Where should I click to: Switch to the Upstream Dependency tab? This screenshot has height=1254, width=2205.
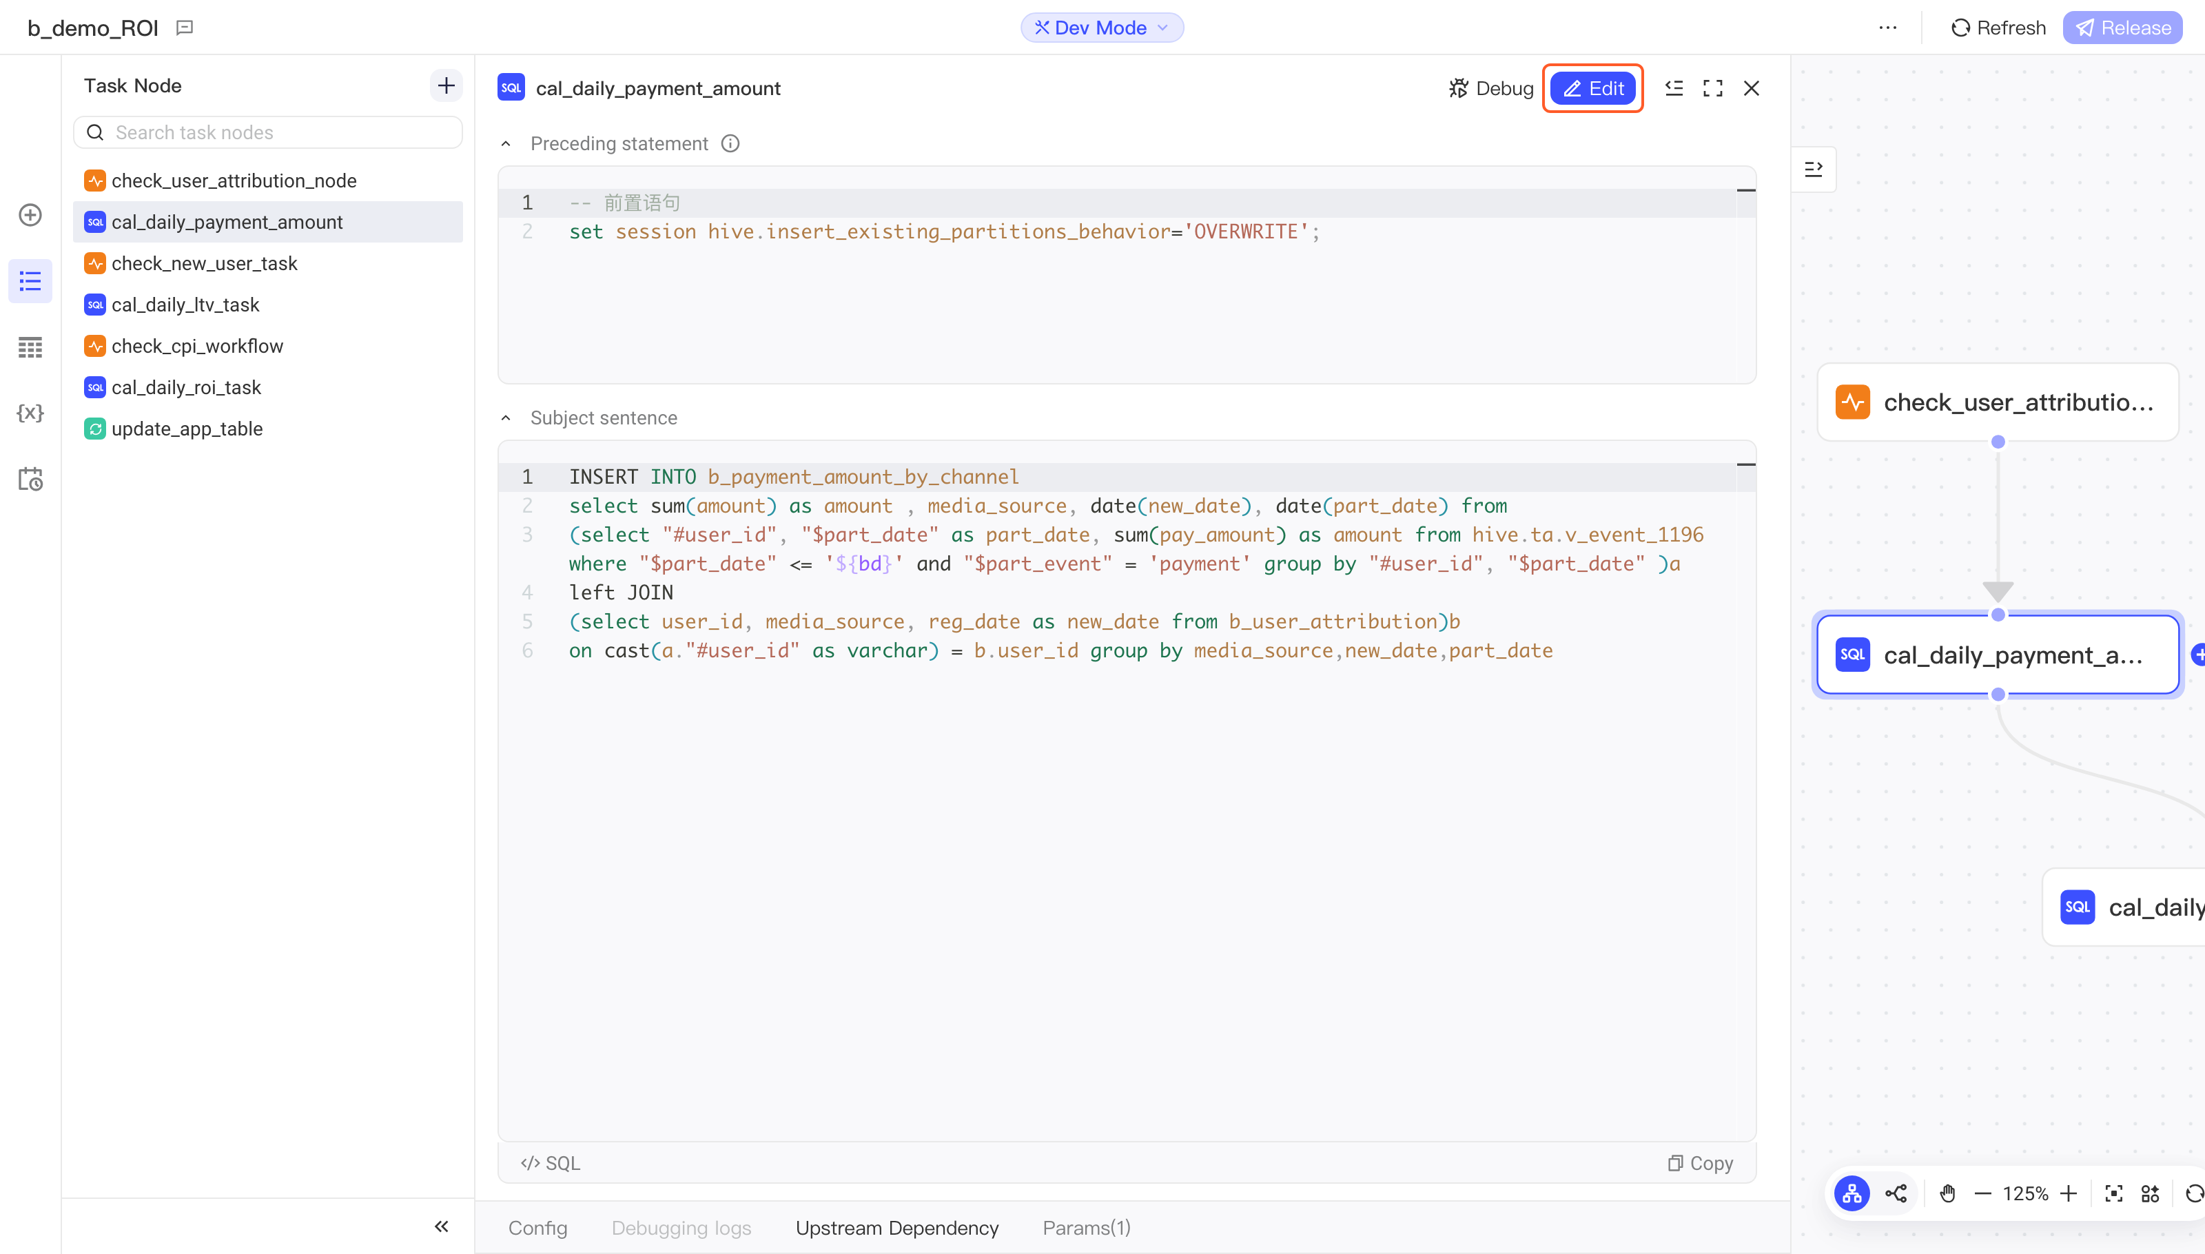point(896,1227)
